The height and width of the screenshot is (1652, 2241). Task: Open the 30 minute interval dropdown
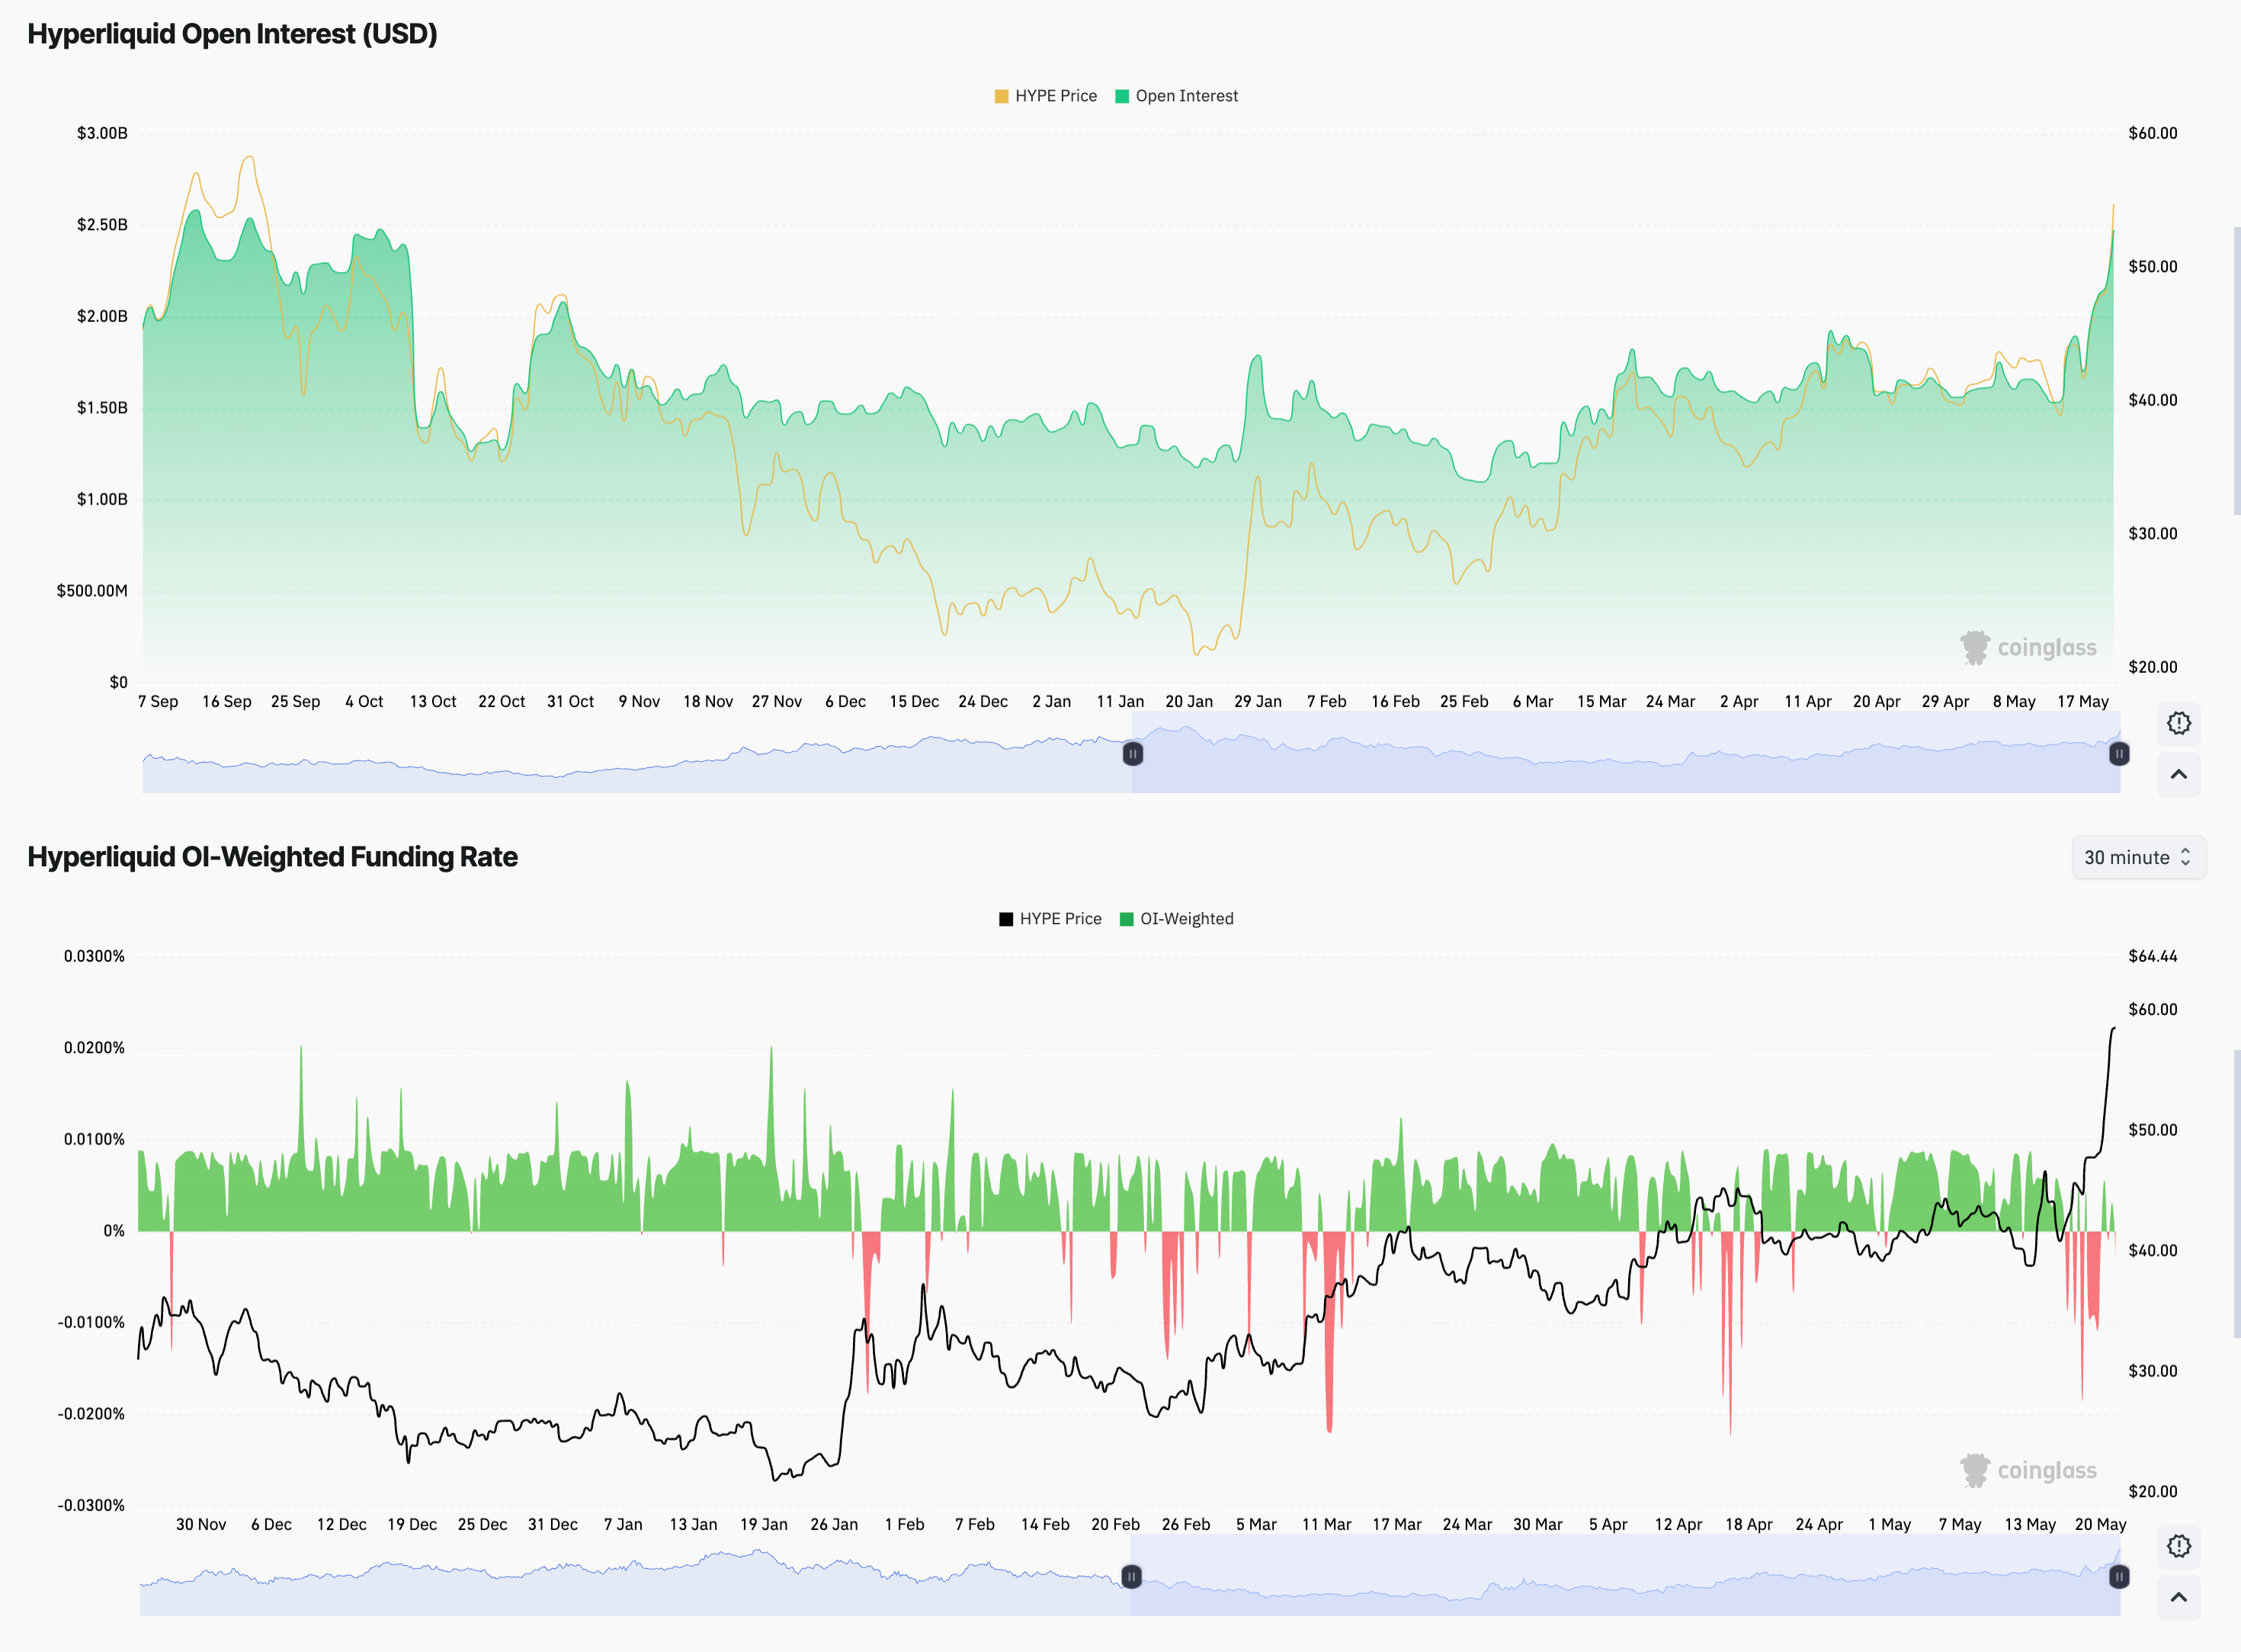tap(2138, 857)
